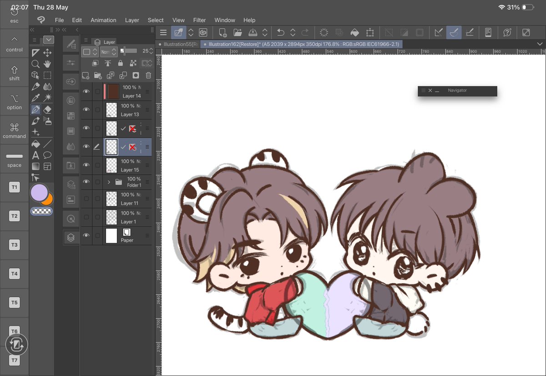Switch to the Illustration55 canvas tab
Viewport: 546px width, 376px height.
click(178, 44)
